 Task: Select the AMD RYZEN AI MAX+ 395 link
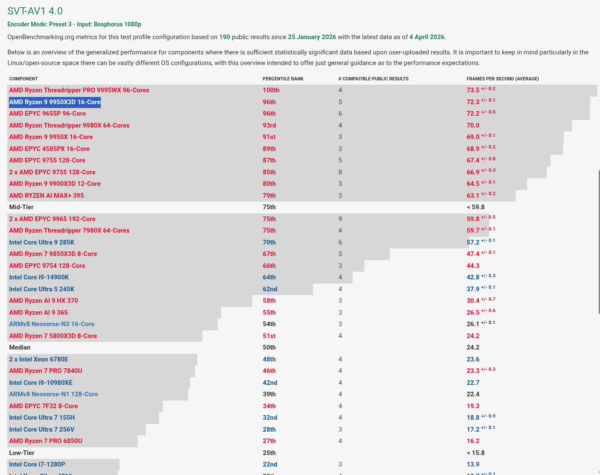pyautogui.click(x=46, y=196)
